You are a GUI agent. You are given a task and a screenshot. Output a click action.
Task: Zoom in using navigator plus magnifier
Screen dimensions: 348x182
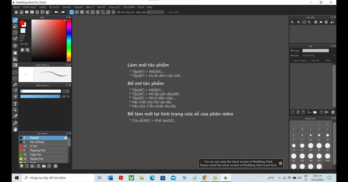pyautogui.click(x=299, y=22)
